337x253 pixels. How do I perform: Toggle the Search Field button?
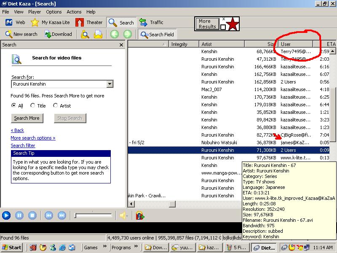tap(157, 35)
